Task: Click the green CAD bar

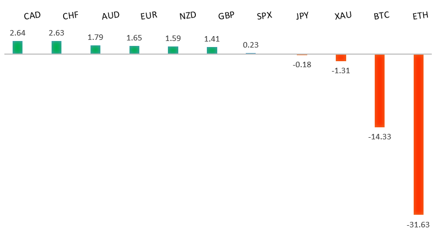Action: coord(18,48)
